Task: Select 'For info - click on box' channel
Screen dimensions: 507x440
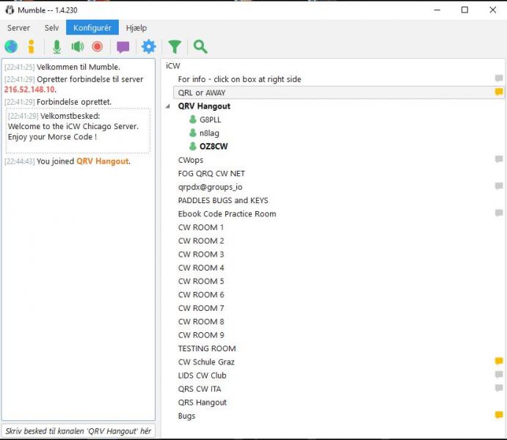Action: click(239, 79)
